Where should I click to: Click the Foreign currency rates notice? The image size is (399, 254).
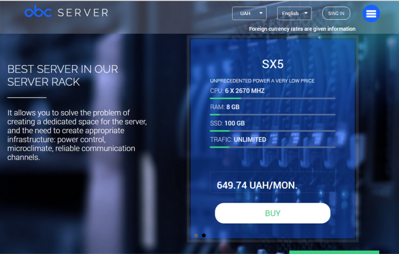pos(302,29)
